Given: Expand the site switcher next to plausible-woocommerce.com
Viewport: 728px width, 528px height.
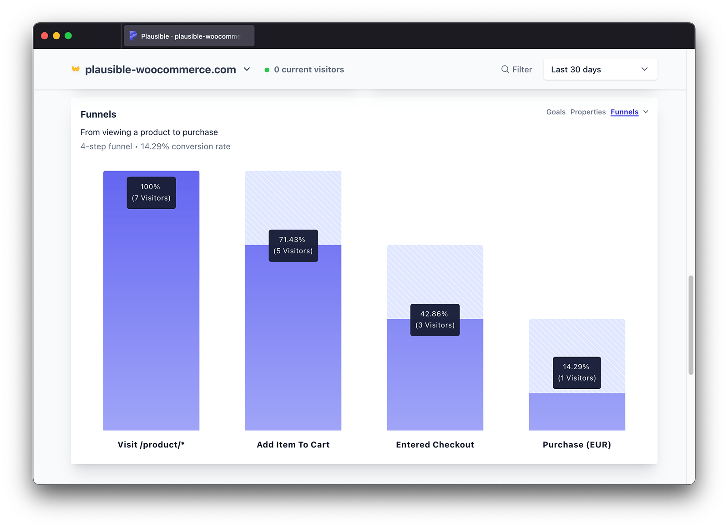Looking at the screenshot, I should point(247,69).
